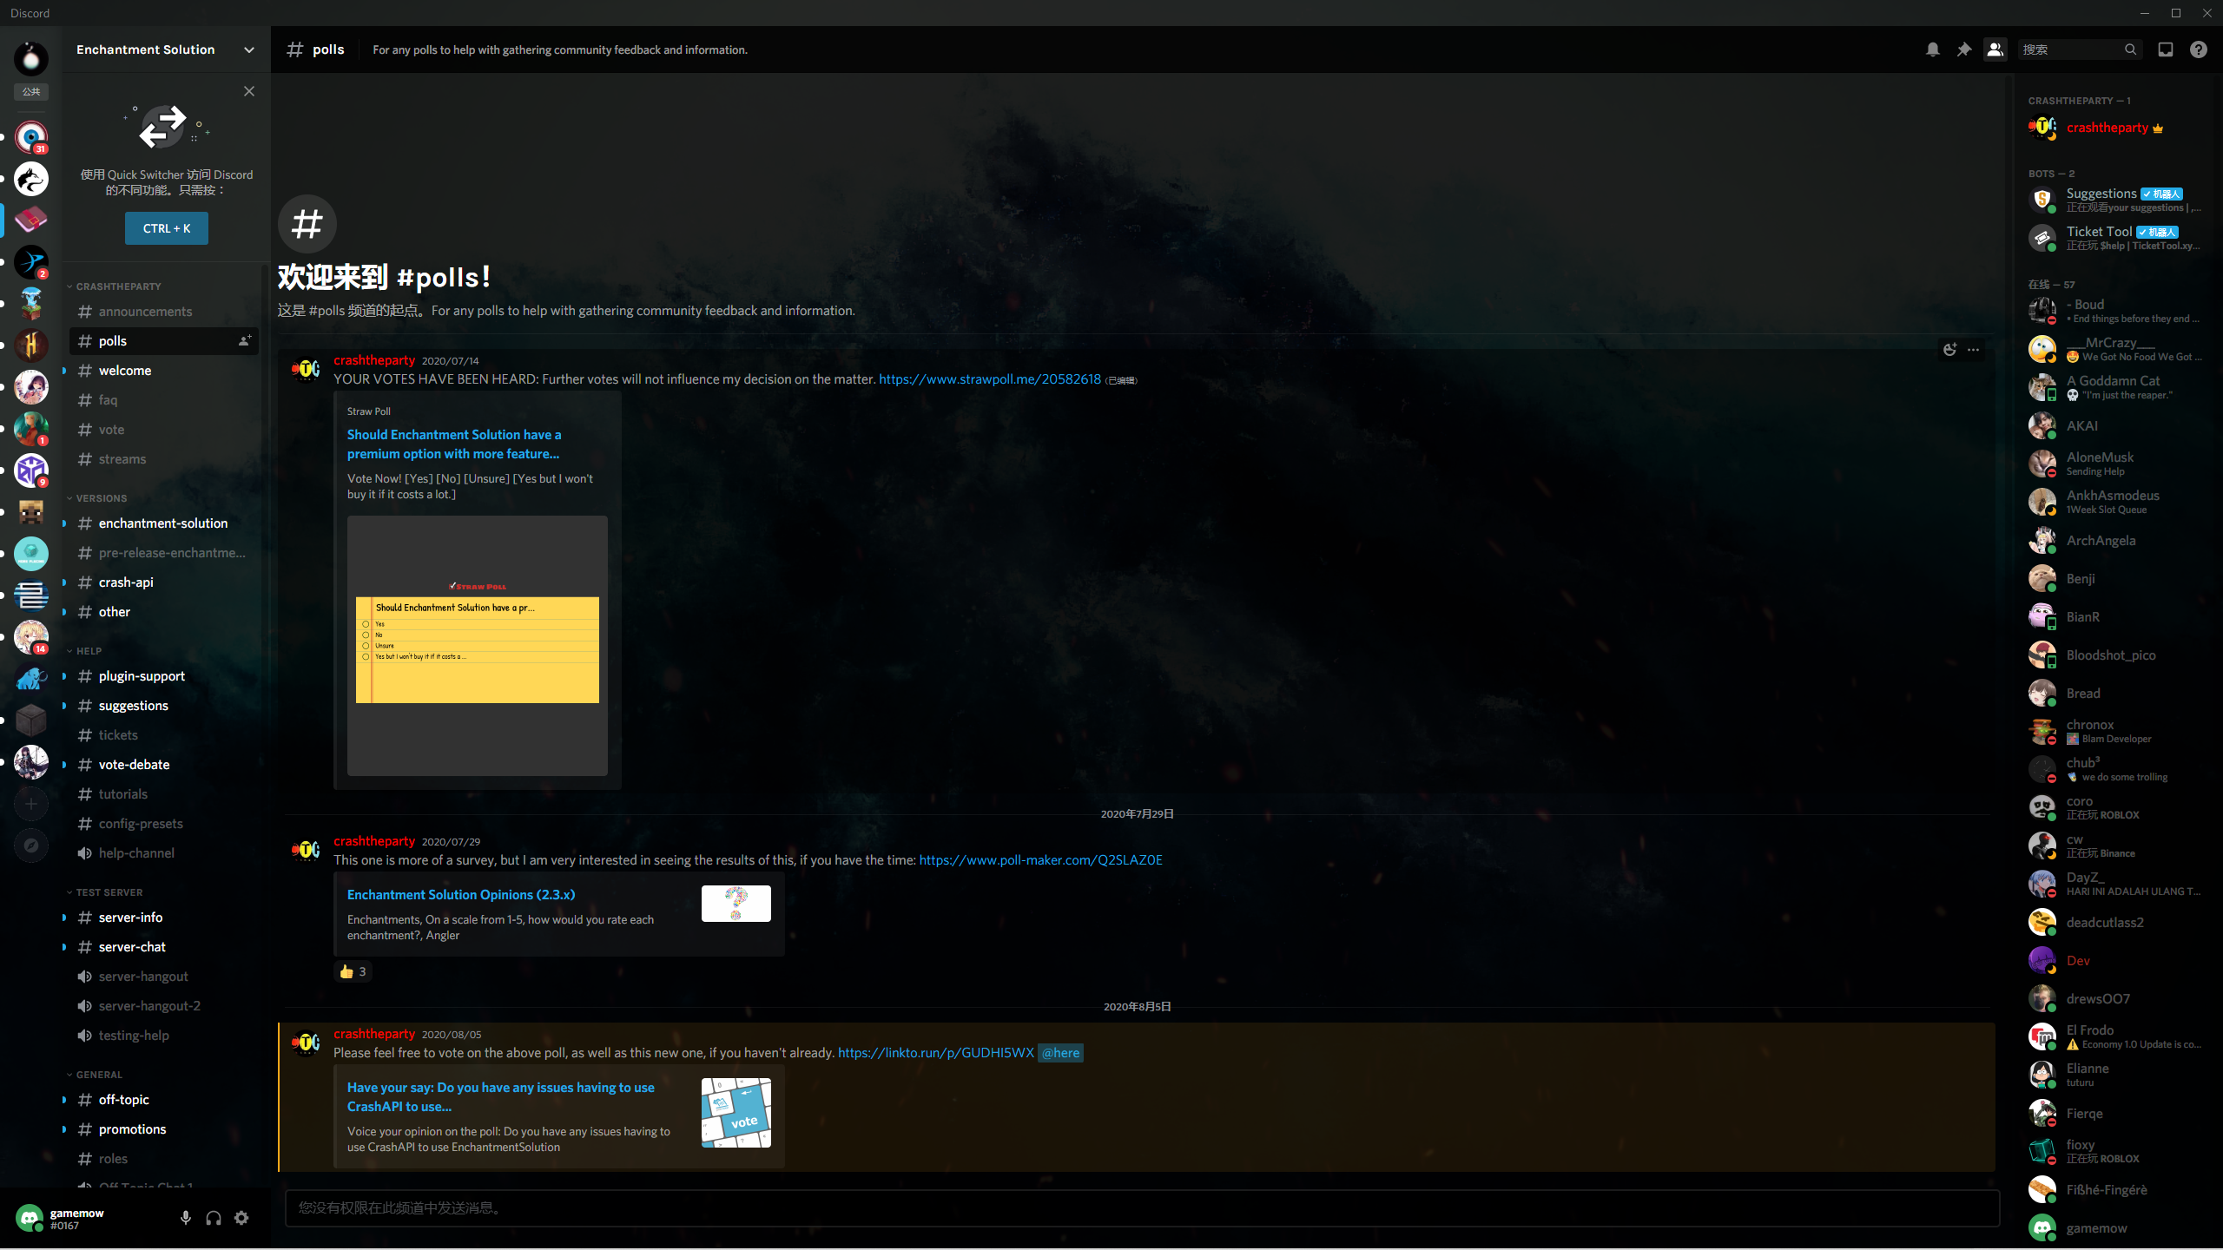Open the promotions channel

[x=164, y=1129]
